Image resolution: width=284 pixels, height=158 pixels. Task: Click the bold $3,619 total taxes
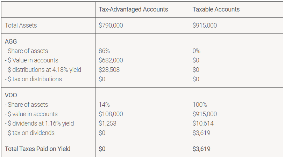[x=201, y=149]
